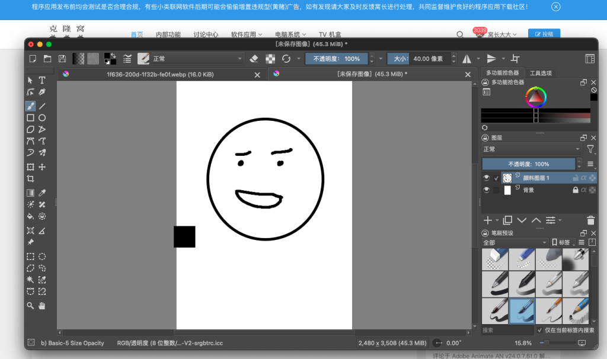This screenshot has height=359, width=607.
Task: Choose workspace icon at toolbar right
Action: (x=590, y=59)
